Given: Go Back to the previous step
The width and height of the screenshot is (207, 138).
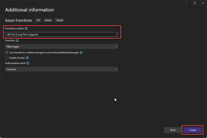Looking at the screenshot, I should coord(173,130).
